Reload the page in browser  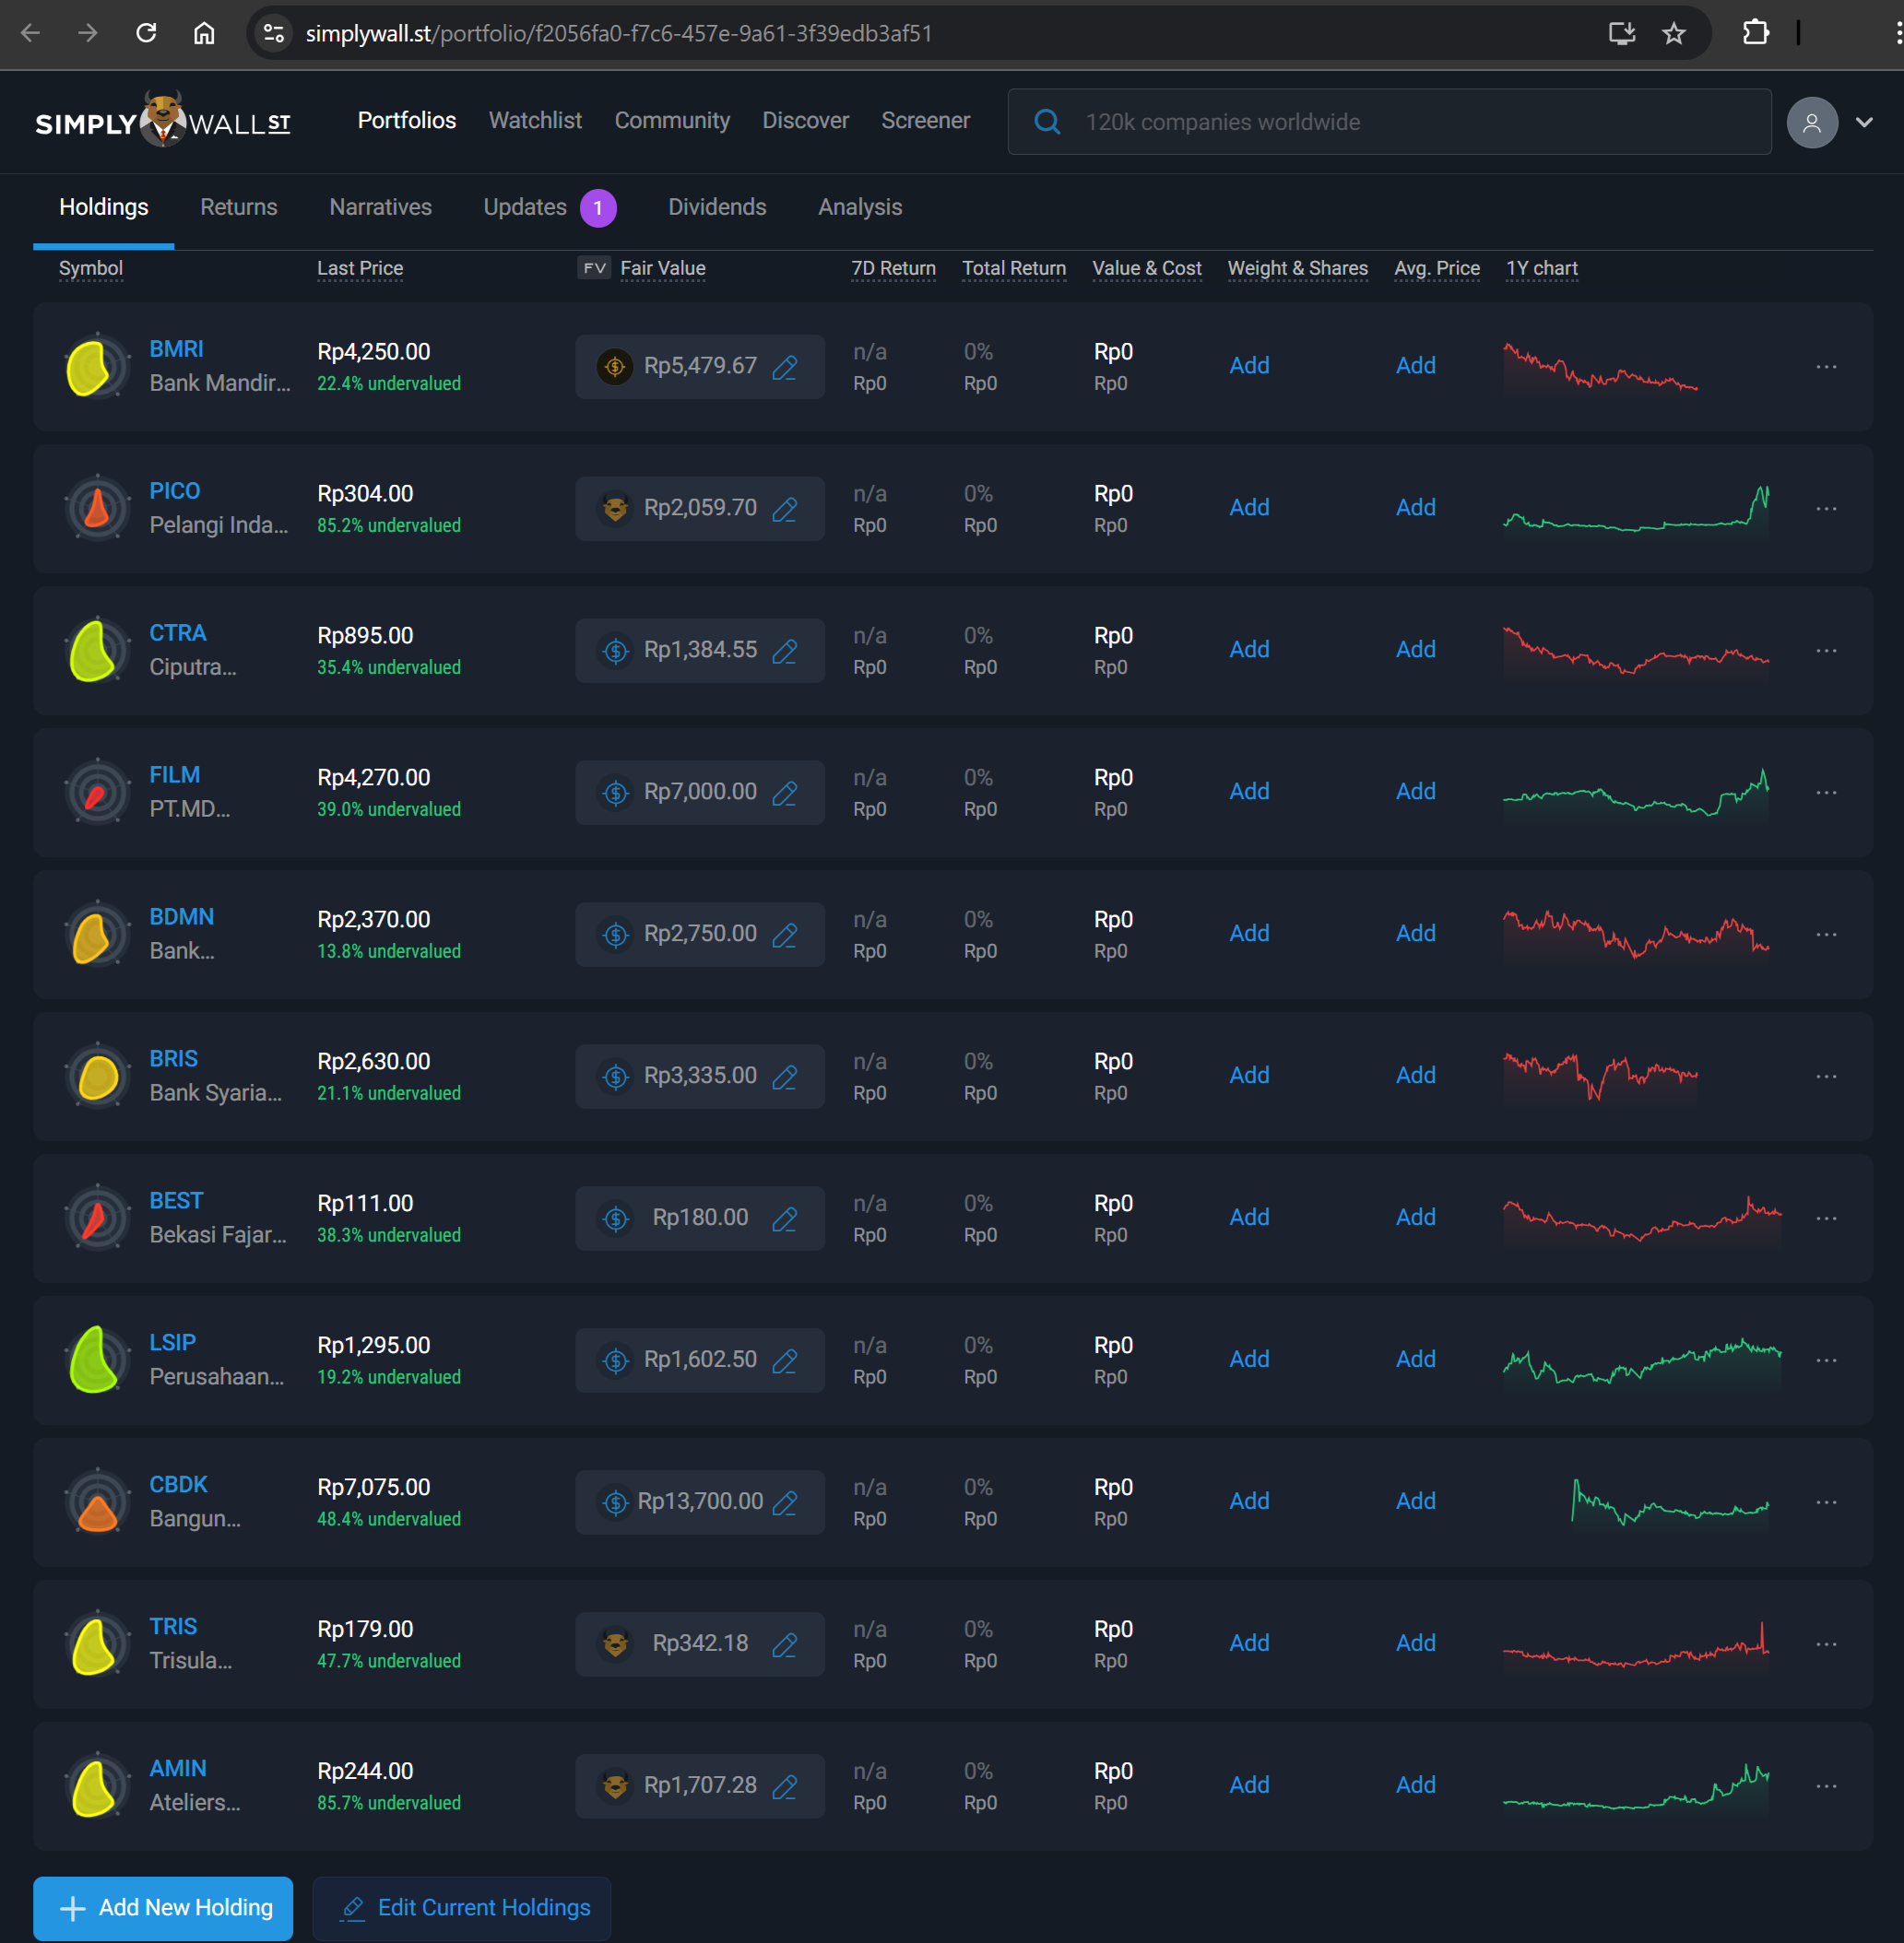146,33
